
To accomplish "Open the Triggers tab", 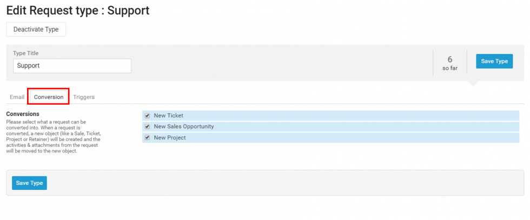I will tap(84, 97).
